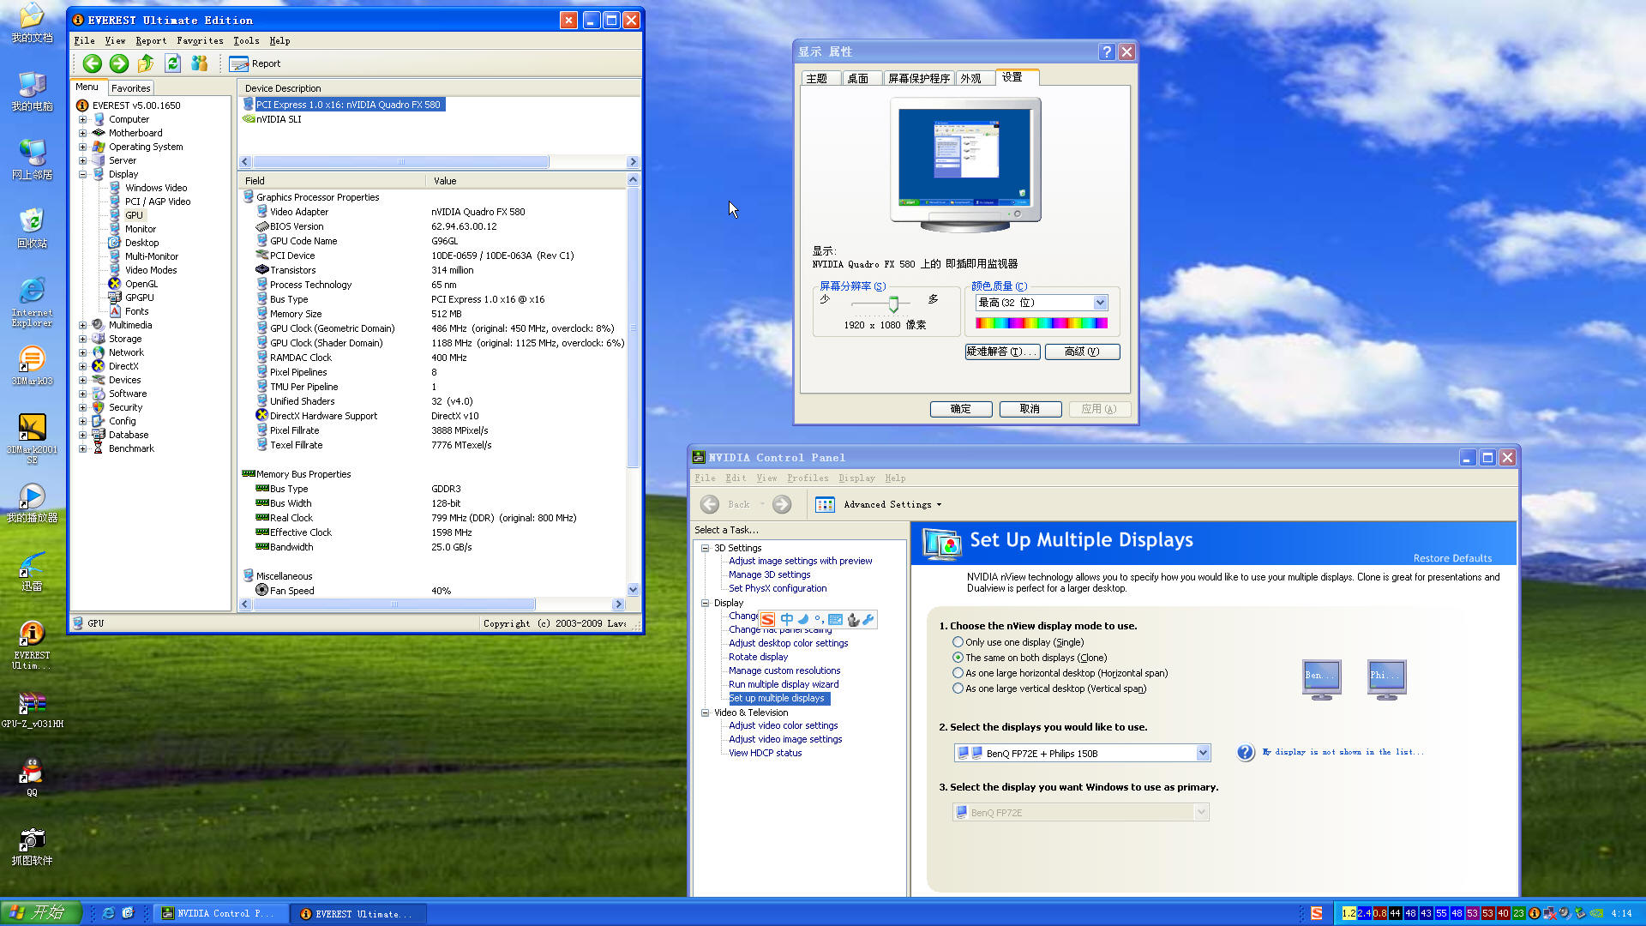
Task: Open BenQ FP72E + Philips 150B display dropdown
Action: pyautogui.click(x=1203, y=754)
